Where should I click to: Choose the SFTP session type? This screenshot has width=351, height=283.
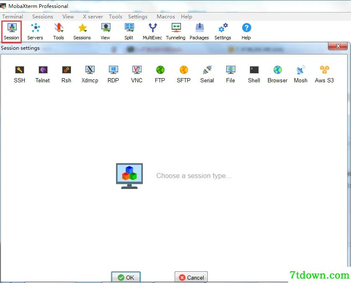pos(183,74)
